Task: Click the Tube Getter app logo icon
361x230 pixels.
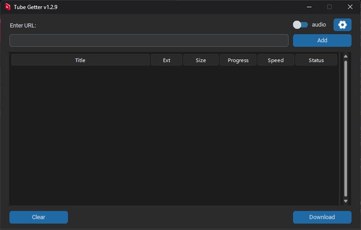Action: point(8,7)
